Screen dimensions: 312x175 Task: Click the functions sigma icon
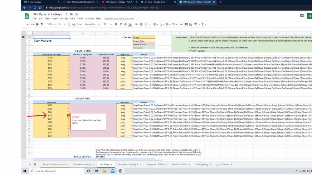click(203, 24)
